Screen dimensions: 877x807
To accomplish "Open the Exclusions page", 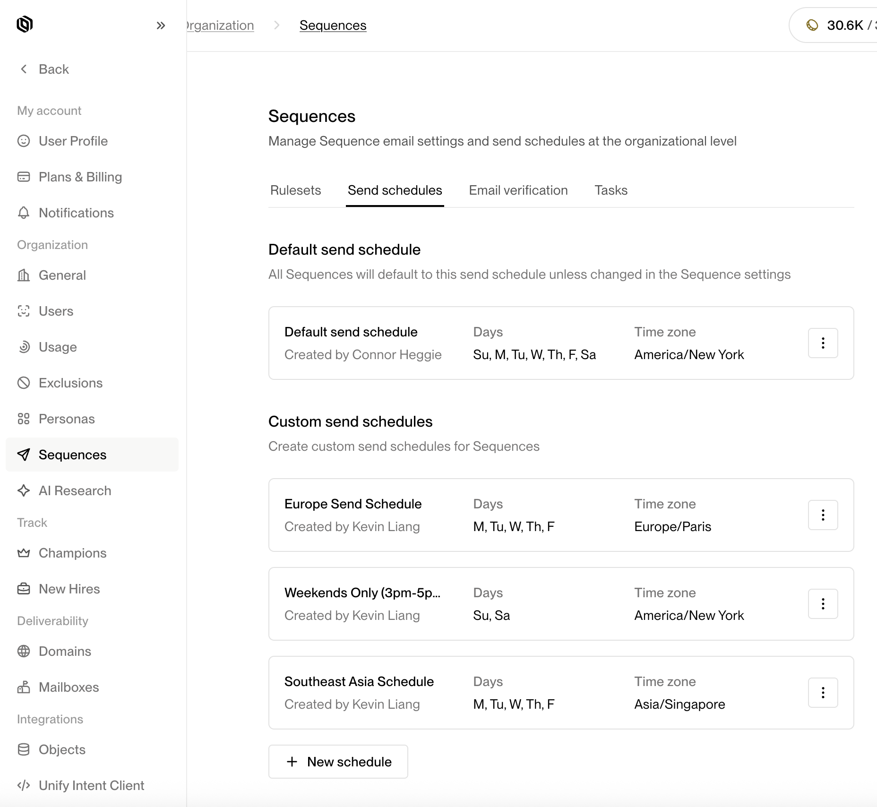I will pyautogui.click(x=70, y=383).
